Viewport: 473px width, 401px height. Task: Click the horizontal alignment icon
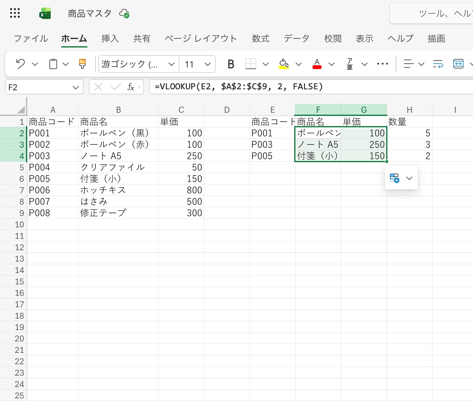click(x=409, y=64)
